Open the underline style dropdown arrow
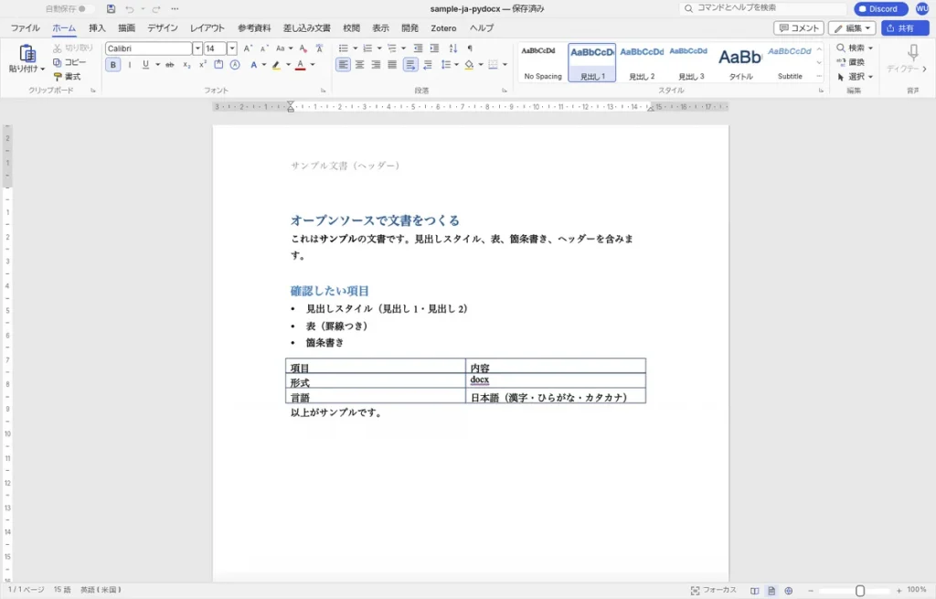The width and height of the screenshot is (936, 599). [x=157, y=65]
